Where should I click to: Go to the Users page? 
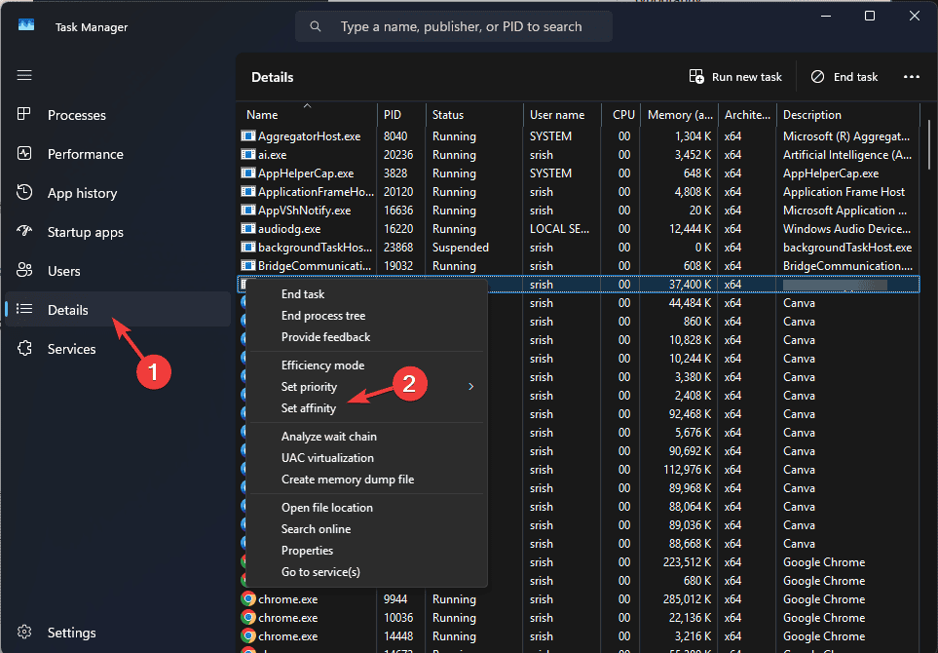click(x=63, y=271)
